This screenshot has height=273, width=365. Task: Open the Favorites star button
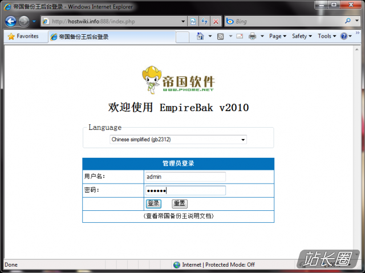[x=23, y=36]
